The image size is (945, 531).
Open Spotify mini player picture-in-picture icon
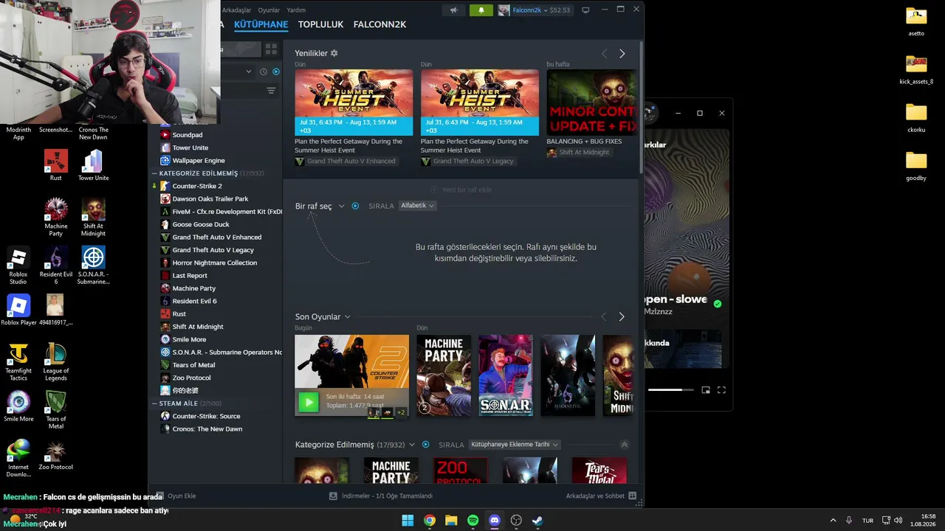706,389
